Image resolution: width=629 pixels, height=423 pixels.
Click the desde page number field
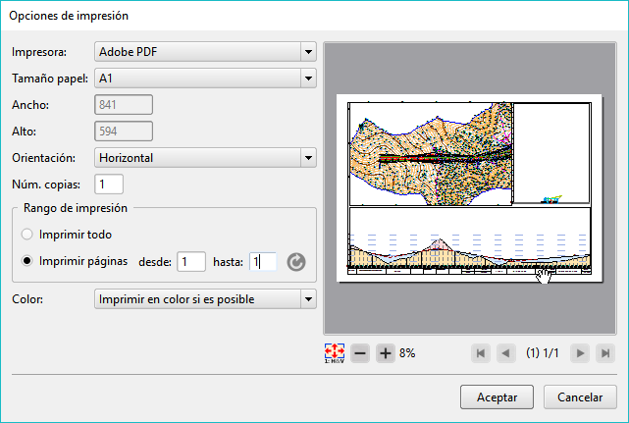coord(191,262)
